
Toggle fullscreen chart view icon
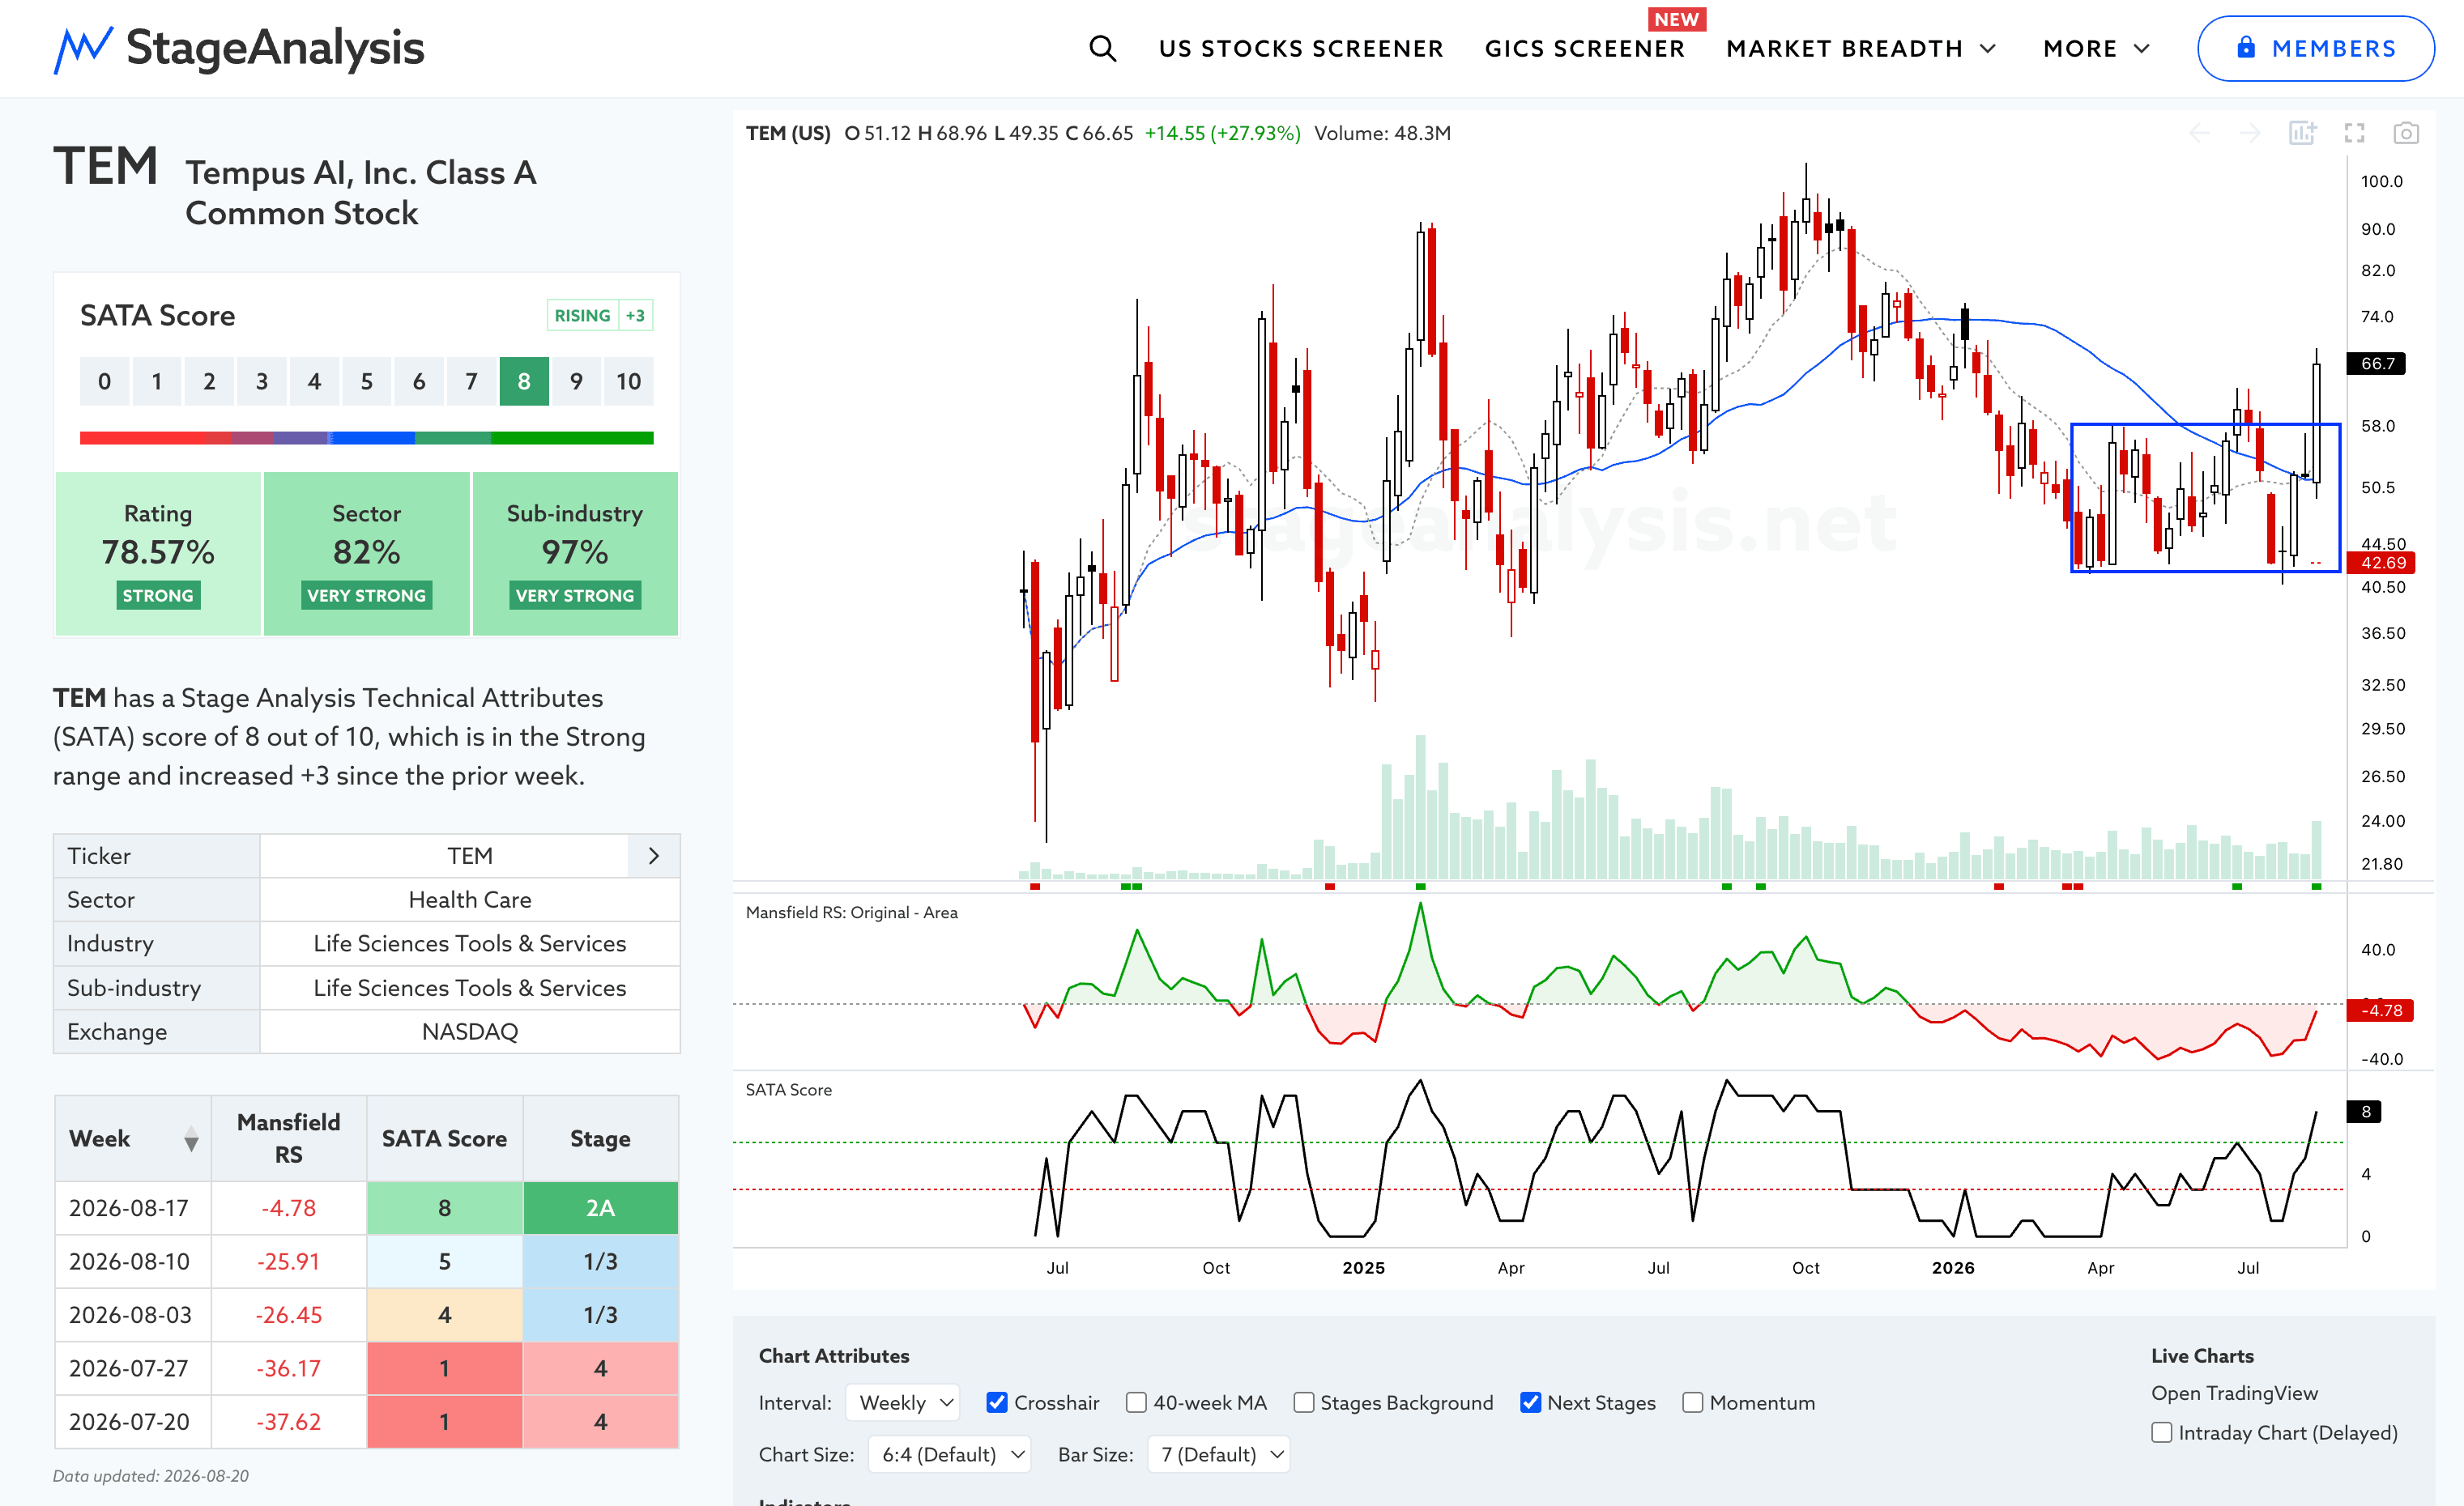click(x=2355, y=133)
